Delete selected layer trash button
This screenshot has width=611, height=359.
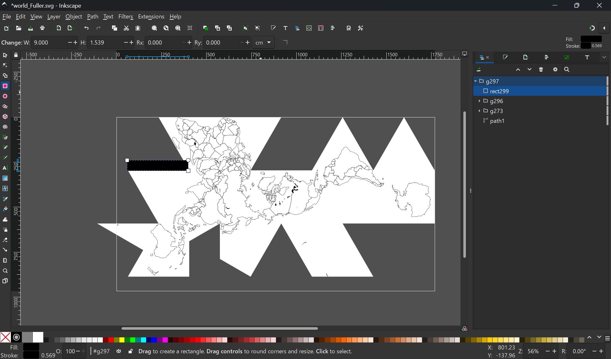point(541,69)
